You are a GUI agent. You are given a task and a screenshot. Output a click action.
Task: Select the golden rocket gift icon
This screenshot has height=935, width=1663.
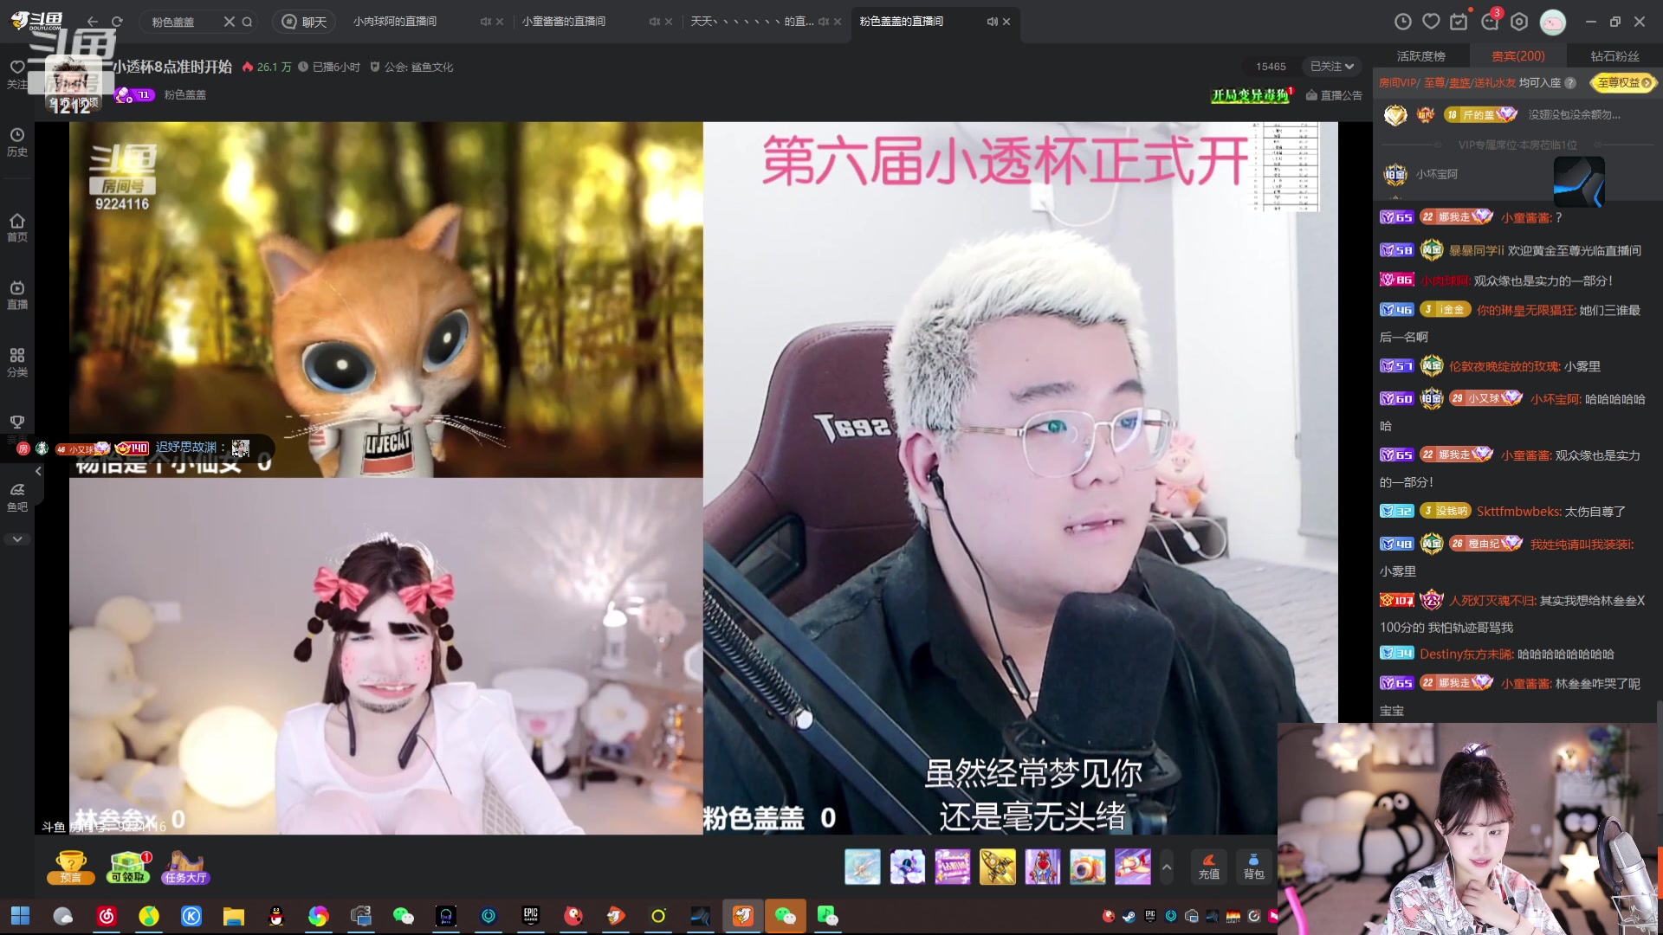pos(998,867)
